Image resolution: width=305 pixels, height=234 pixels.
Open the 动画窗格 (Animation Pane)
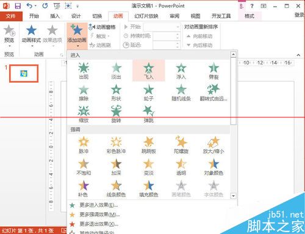102,27
